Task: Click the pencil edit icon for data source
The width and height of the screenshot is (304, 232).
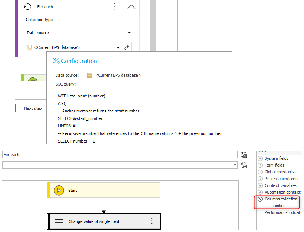Action: [x=126, y=48]
